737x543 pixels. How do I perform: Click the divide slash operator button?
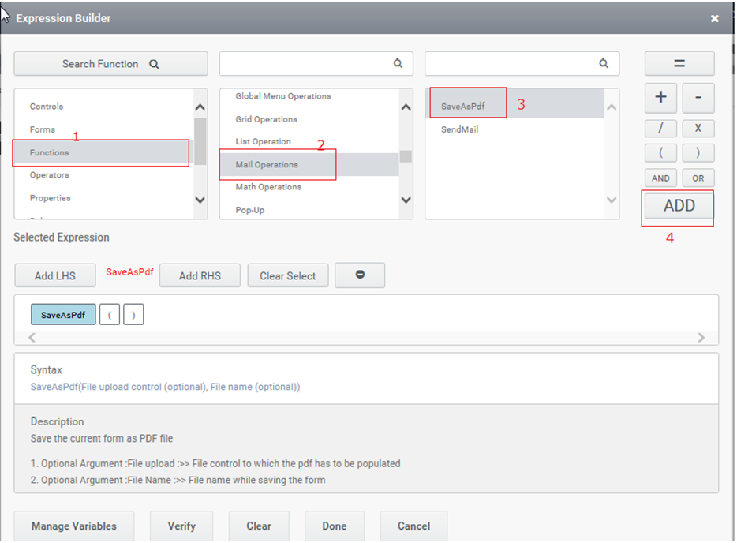coord(660,128)
